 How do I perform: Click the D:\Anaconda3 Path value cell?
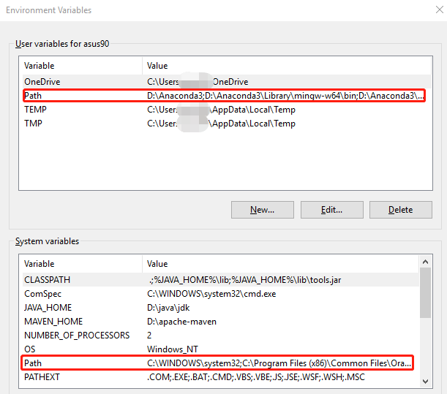[285, 96]
